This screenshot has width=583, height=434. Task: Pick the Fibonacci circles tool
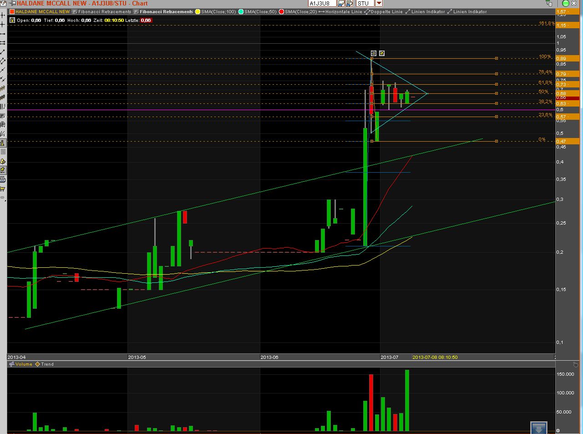[3, 124]
